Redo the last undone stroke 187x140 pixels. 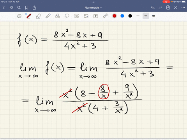tap(161, 8)
